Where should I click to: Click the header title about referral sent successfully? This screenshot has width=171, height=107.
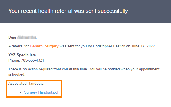[x=68, y=11]
